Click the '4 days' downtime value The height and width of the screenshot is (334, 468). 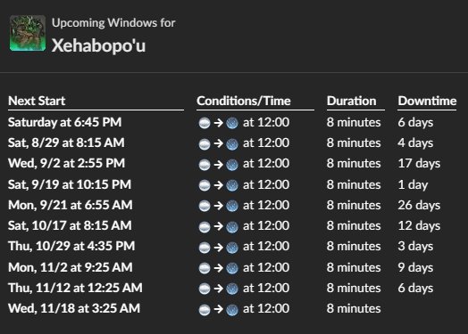pos(415,143)
